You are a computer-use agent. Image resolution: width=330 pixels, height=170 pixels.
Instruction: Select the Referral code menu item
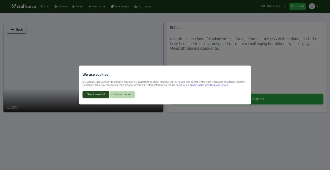tap(120, 7)
